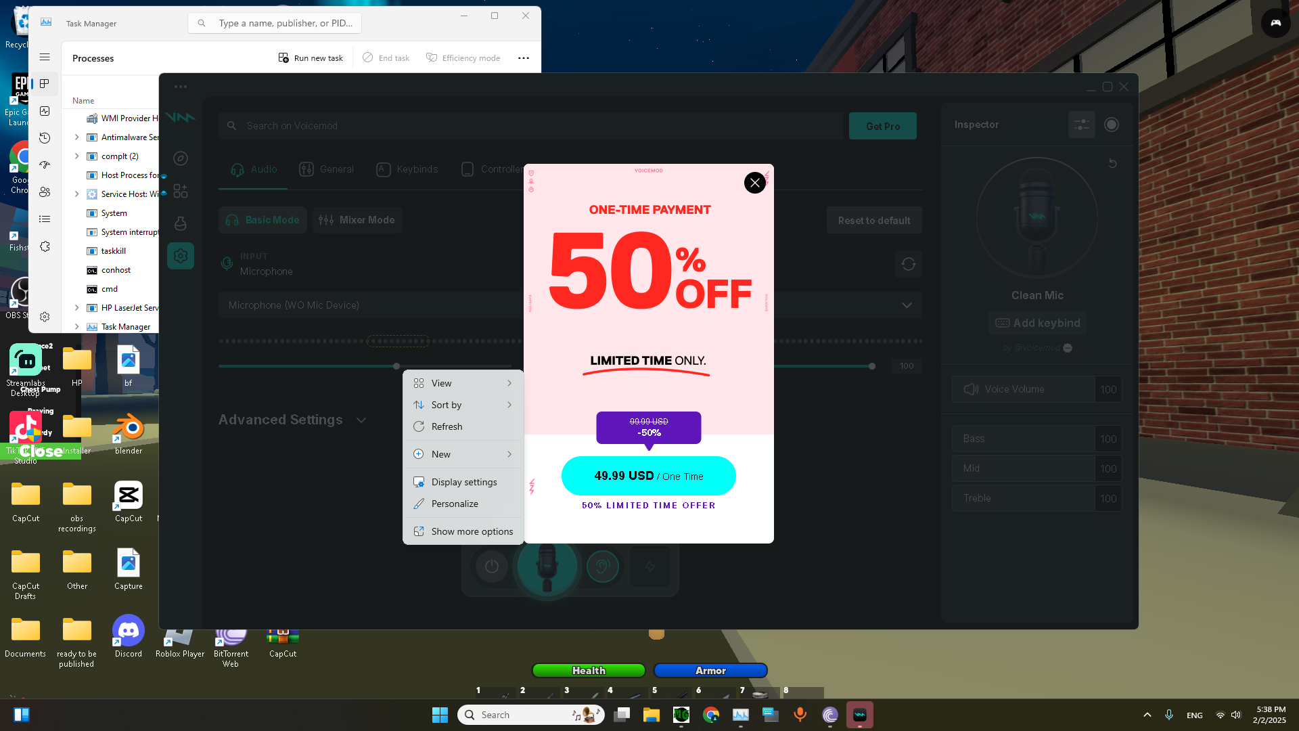Click the Voicemod settings gear icon
The height and width of the screenshot is (731, 1299).
pyautogui.click(x=181, y=256)
